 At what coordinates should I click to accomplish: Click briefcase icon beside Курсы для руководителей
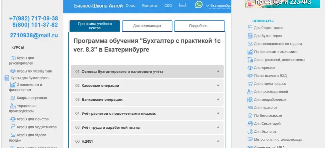[x=13, y=58]
